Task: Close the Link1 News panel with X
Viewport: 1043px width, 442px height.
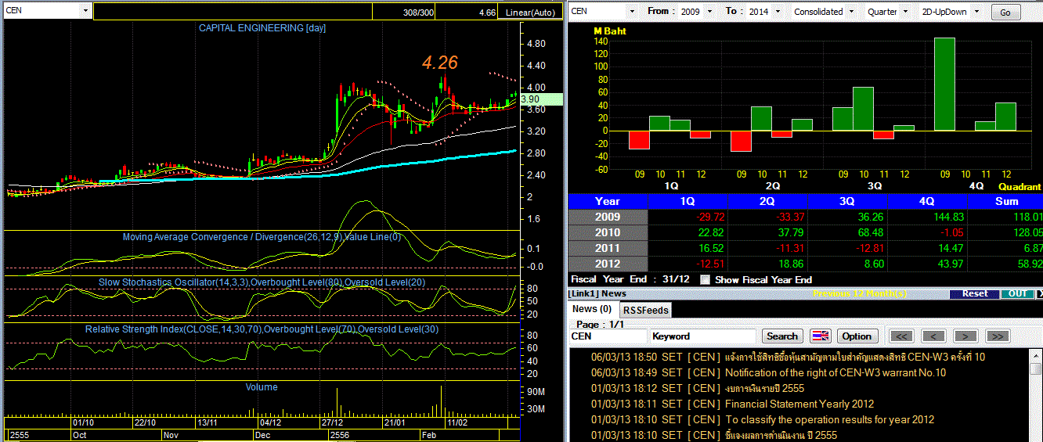Action: pyautogui.click(x=1039, y=294)
